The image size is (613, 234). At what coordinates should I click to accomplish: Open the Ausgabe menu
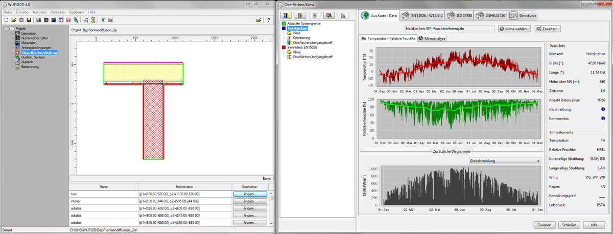tap(39, 12)
